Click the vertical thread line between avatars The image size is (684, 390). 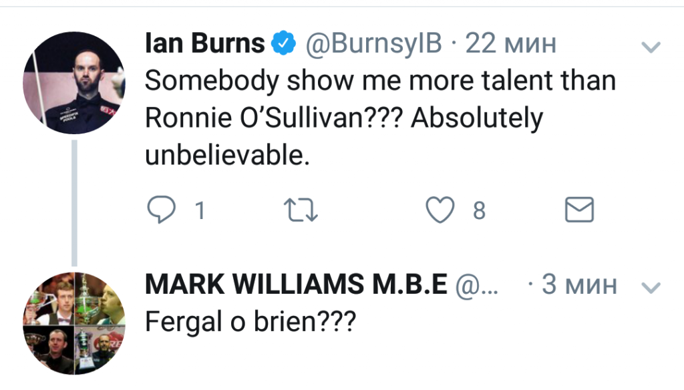tap(74, 200)
